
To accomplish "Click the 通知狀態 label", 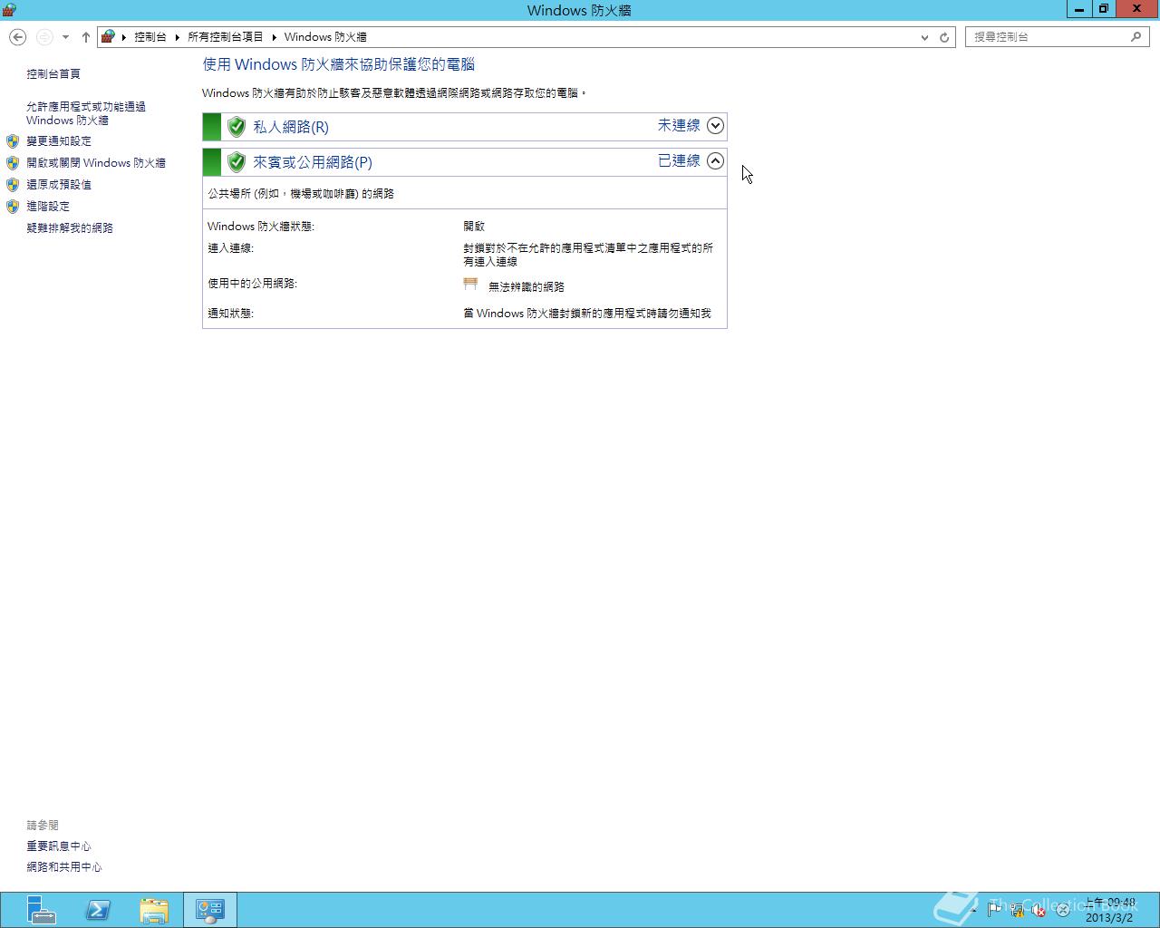I will click(x=230, y=314).
